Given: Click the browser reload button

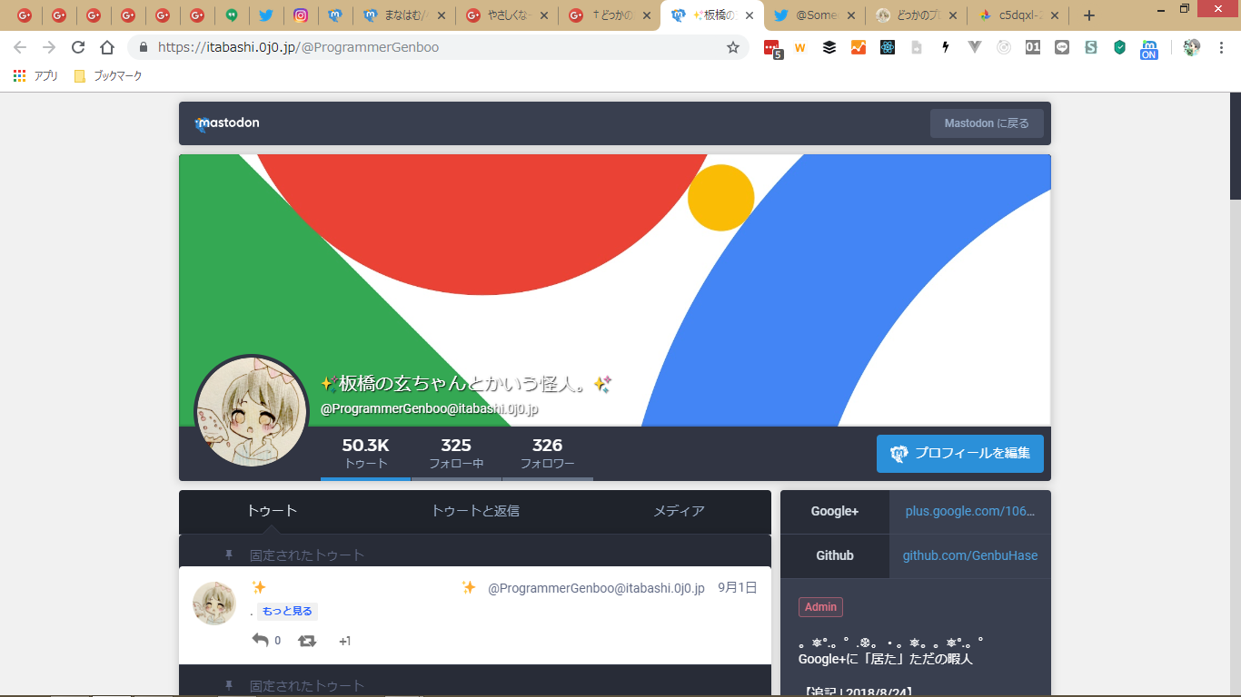Looking at the screenshot, I should (78, 47).
